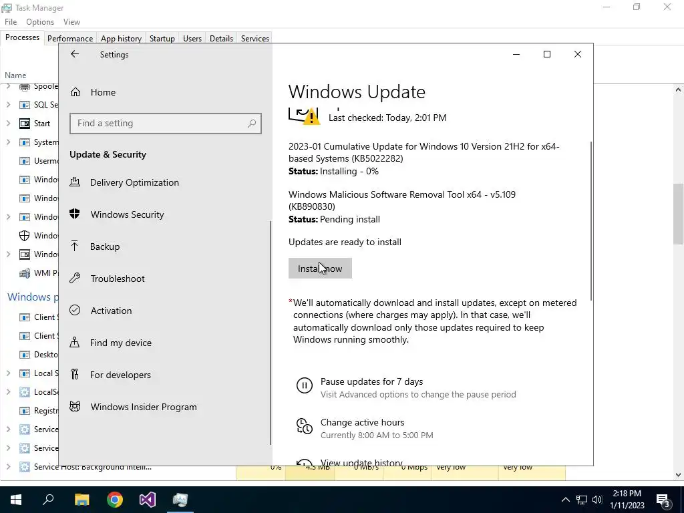
Task: Open View update history
Action: [x=361, y=462]
